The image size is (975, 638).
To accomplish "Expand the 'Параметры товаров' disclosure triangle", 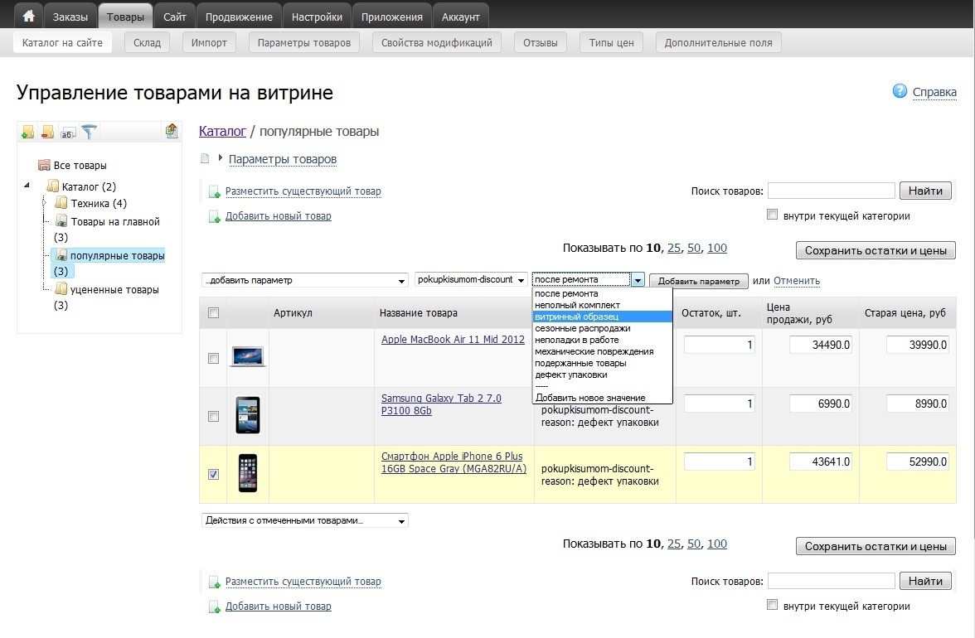I will 221,157.
